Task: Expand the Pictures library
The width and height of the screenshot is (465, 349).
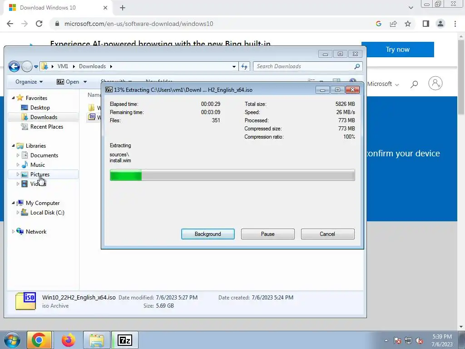Action: (18, 174)
